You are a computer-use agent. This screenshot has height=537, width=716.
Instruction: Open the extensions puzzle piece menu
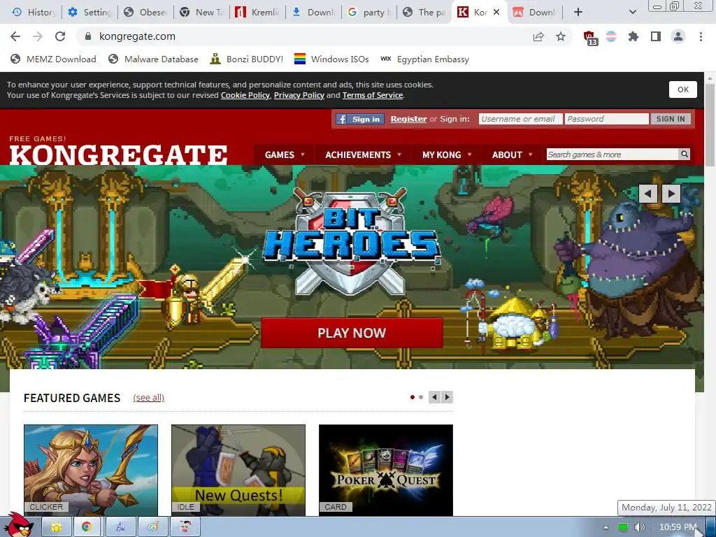[633, 36]
